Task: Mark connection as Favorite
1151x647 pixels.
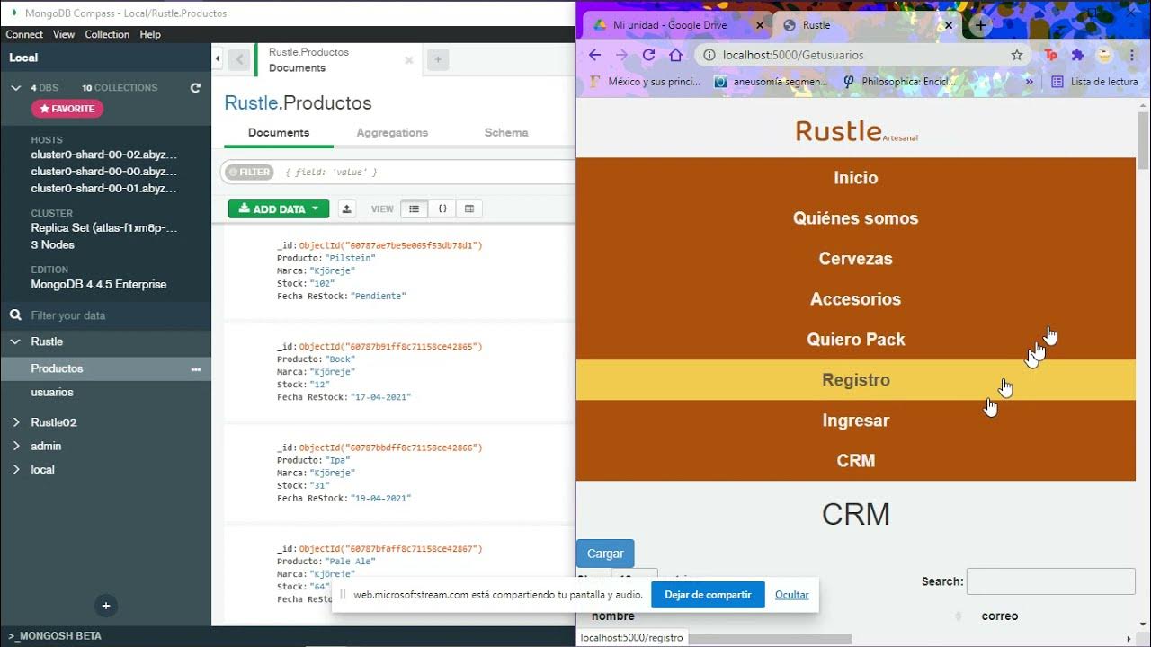Action: click(67, 109)
